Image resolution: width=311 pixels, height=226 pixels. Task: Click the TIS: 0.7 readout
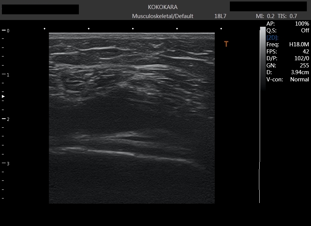pos(287,16)
